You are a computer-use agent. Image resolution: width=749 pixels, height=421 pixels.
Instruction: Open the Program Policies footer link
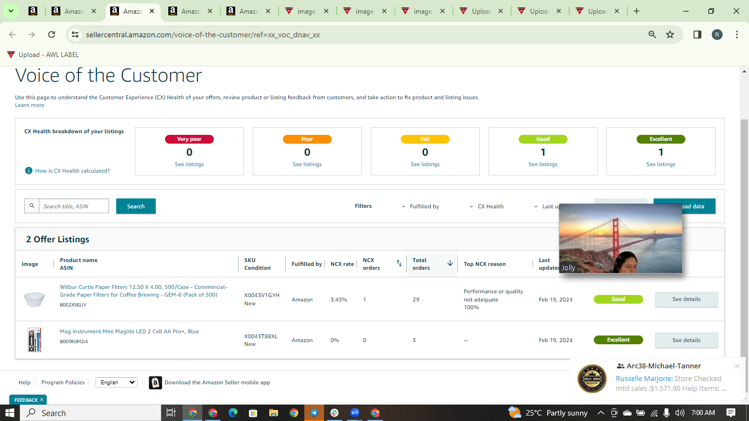click(x=63, y=383)
